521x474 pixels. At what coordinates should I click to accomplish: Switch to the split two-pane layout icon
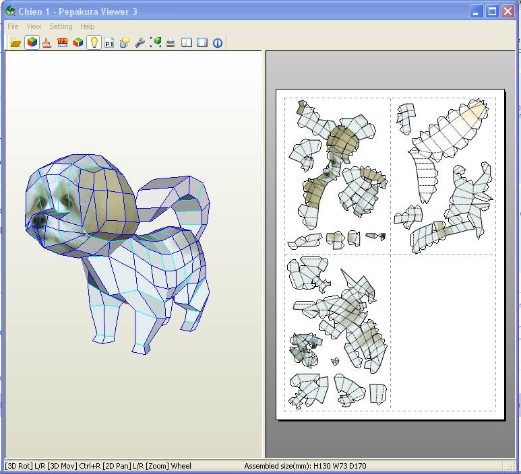[x=187, y=42]
